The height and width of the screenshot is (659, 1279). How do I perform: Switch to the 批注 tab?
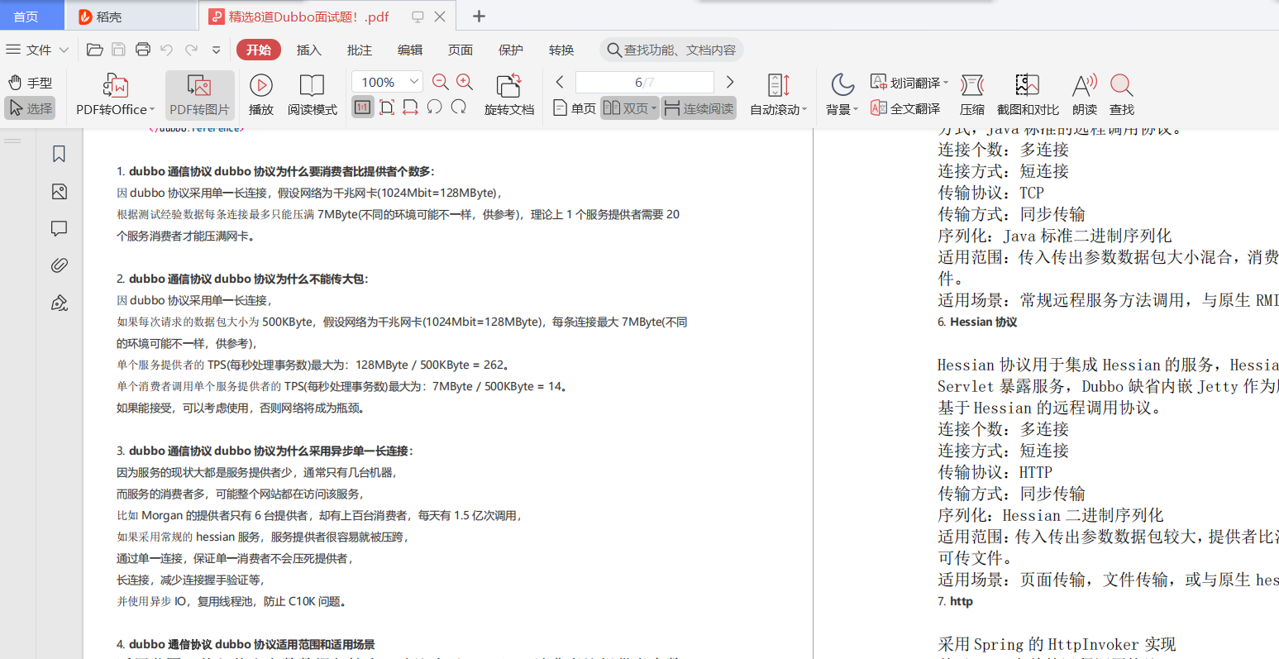coord(360,50)
